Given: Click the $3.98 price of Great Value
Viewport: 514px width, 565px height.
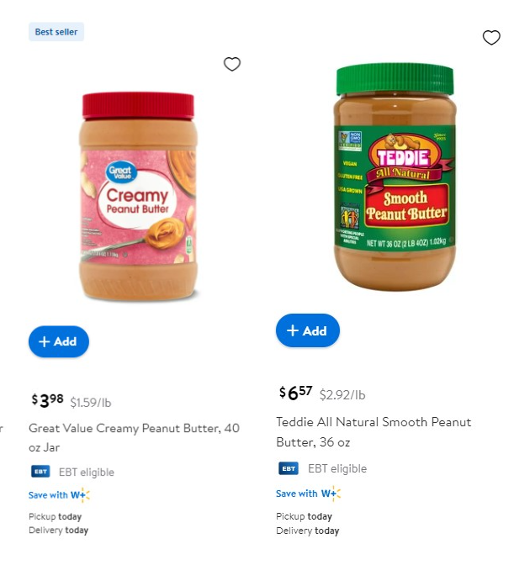Looking at the screenshot, I should coord(48,401).
